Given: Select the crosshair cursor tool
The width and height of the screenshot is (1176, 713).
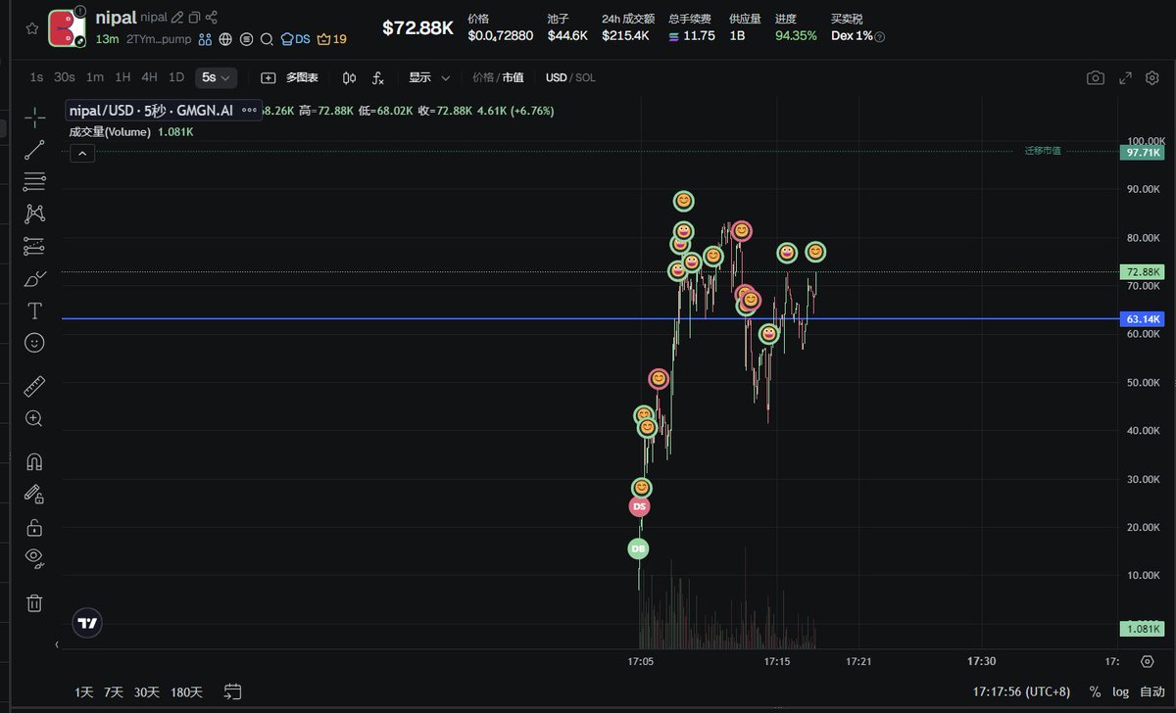Looking at the screenshot, I should coord(34,118).
